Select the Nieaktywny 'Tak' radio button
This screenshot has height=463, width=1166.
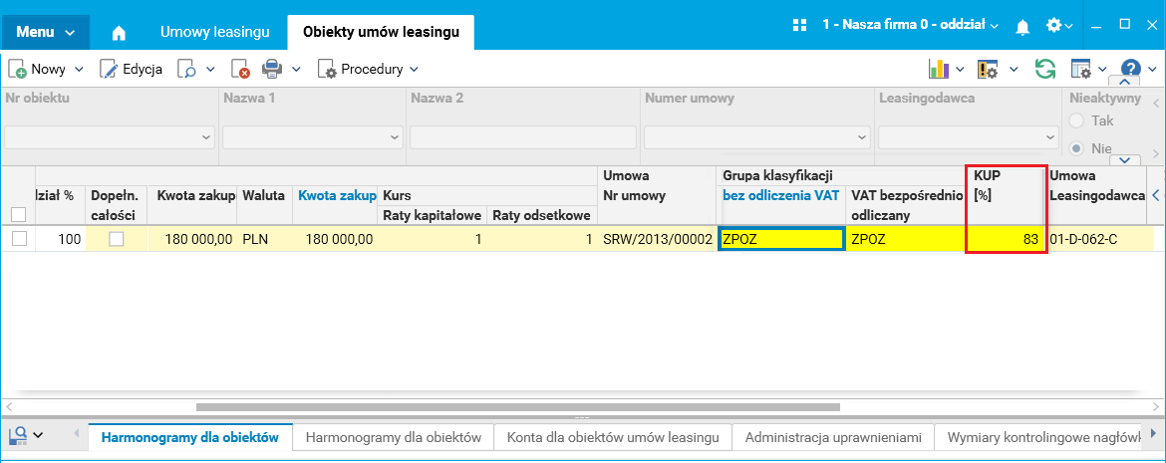(1077, 120)
